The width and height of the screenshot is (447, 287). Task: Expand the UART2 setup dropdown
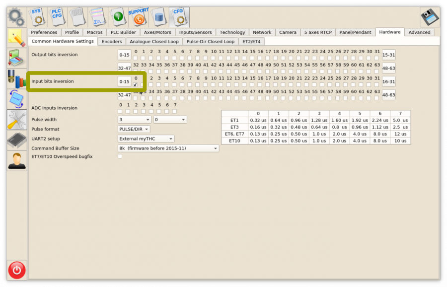point(146,139)
